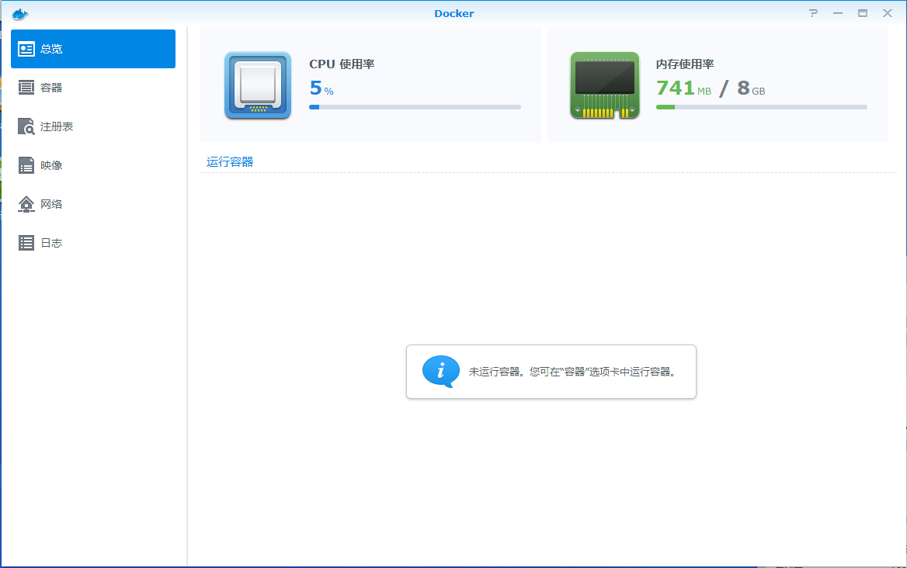This screenshot has width=907, height=568.
Task: Click the Docker window title text
Action: click(x=453, y=13)
